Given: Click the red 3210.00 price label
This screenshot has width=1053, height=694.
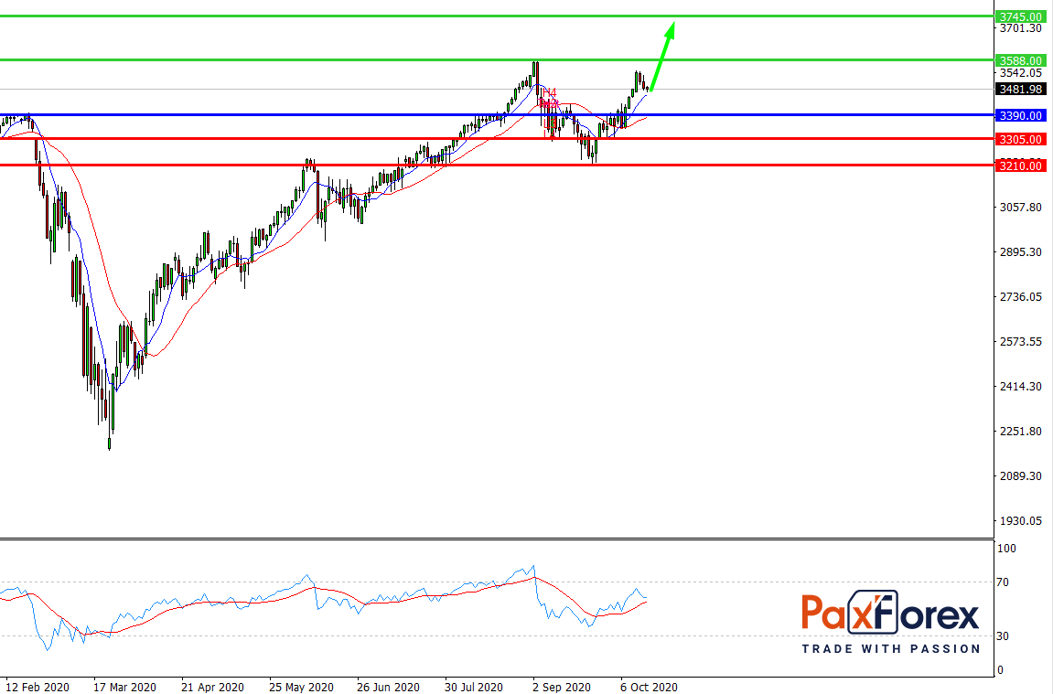Looking at the screenshot, I should (1020, 165).
